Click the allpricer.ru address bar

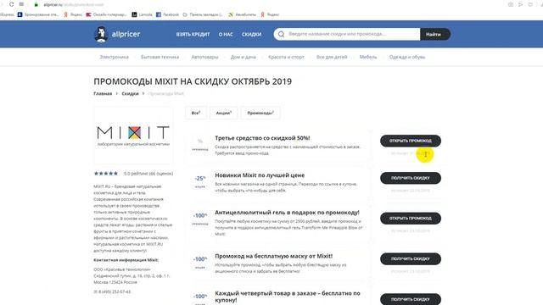(x=74, y=5)
